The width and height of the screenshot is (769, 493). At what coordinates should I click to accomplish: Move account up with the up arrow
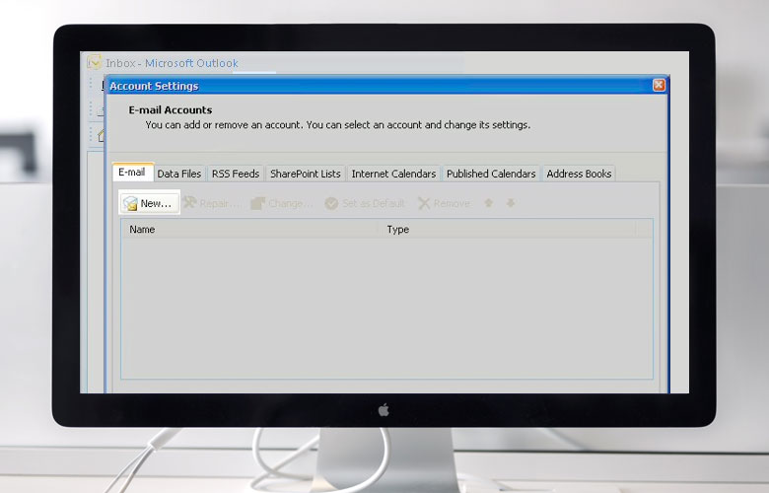(x=489, y=203)
